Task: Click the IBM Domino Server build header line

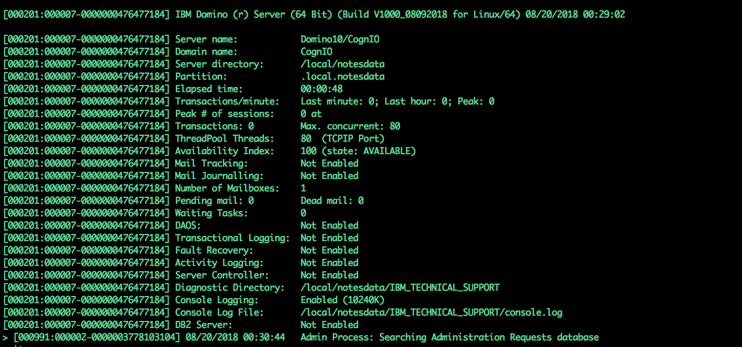Action: point(314,14)
